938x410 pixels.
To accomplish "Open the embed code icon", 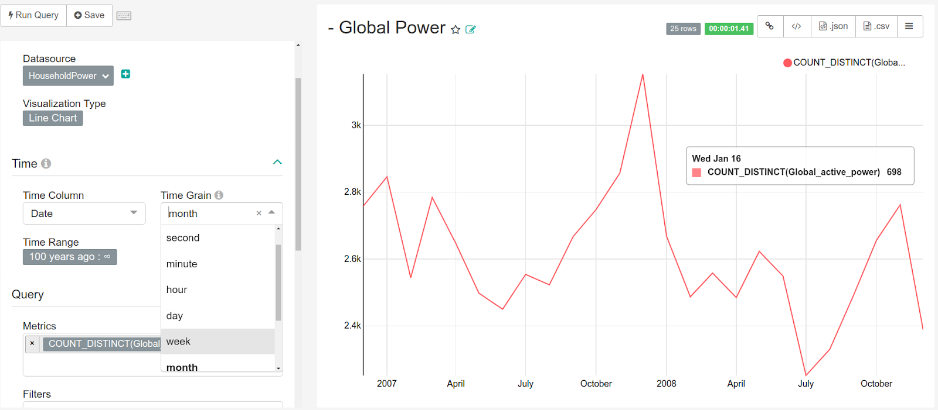I will pyautogui.click(x=797, y=26).
